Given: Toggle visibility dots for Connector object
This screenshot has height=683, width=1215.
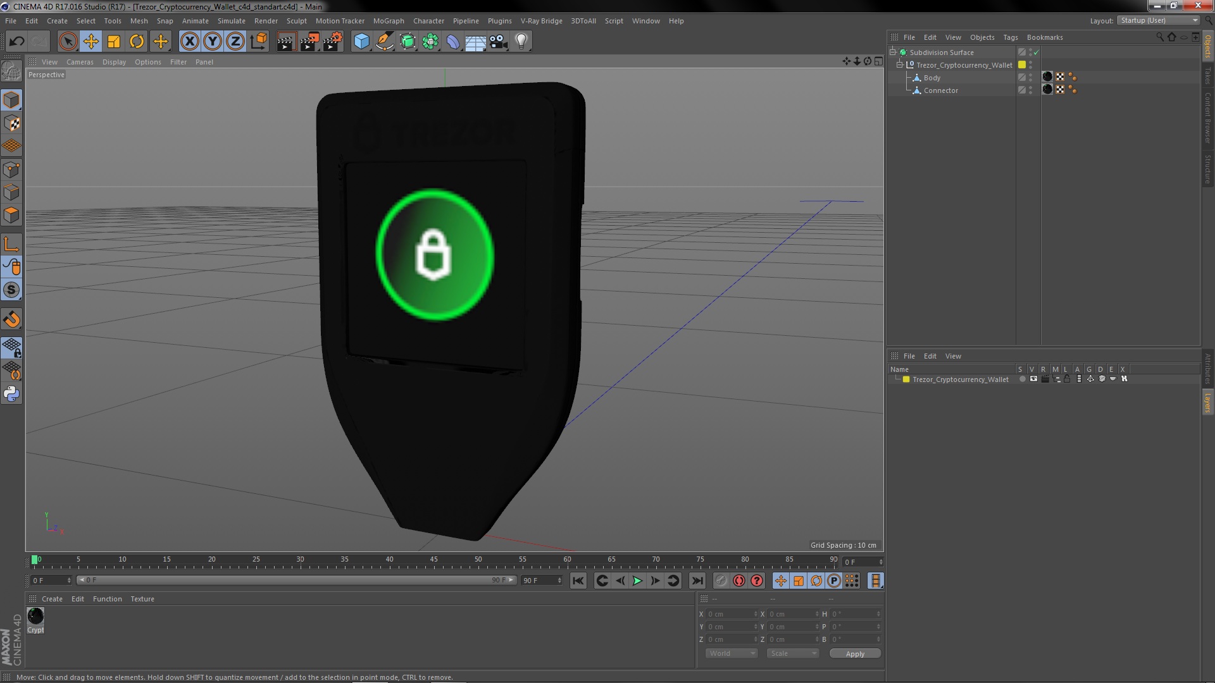Looking at the screenshot, I should (1030, 90).
